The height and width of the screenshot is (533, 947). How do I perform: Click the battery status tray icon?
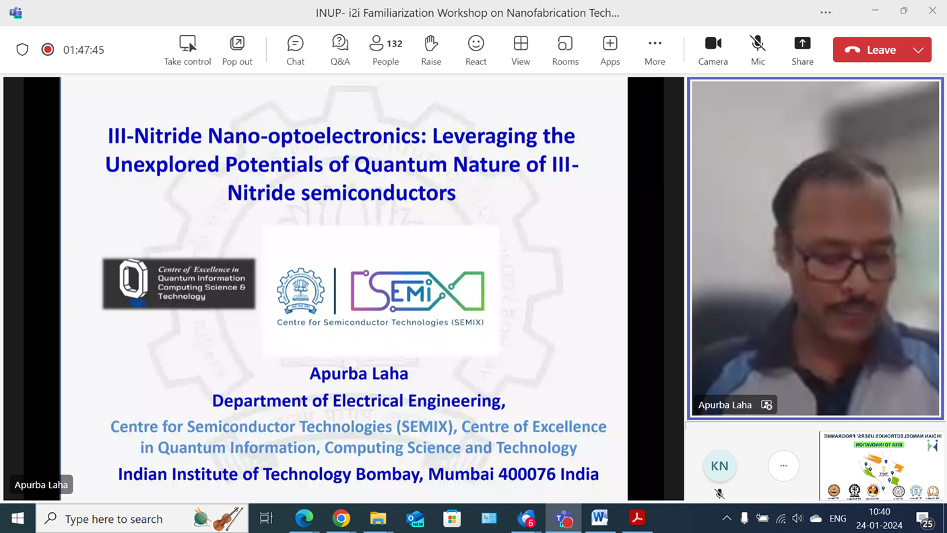(x=762, y=518)
